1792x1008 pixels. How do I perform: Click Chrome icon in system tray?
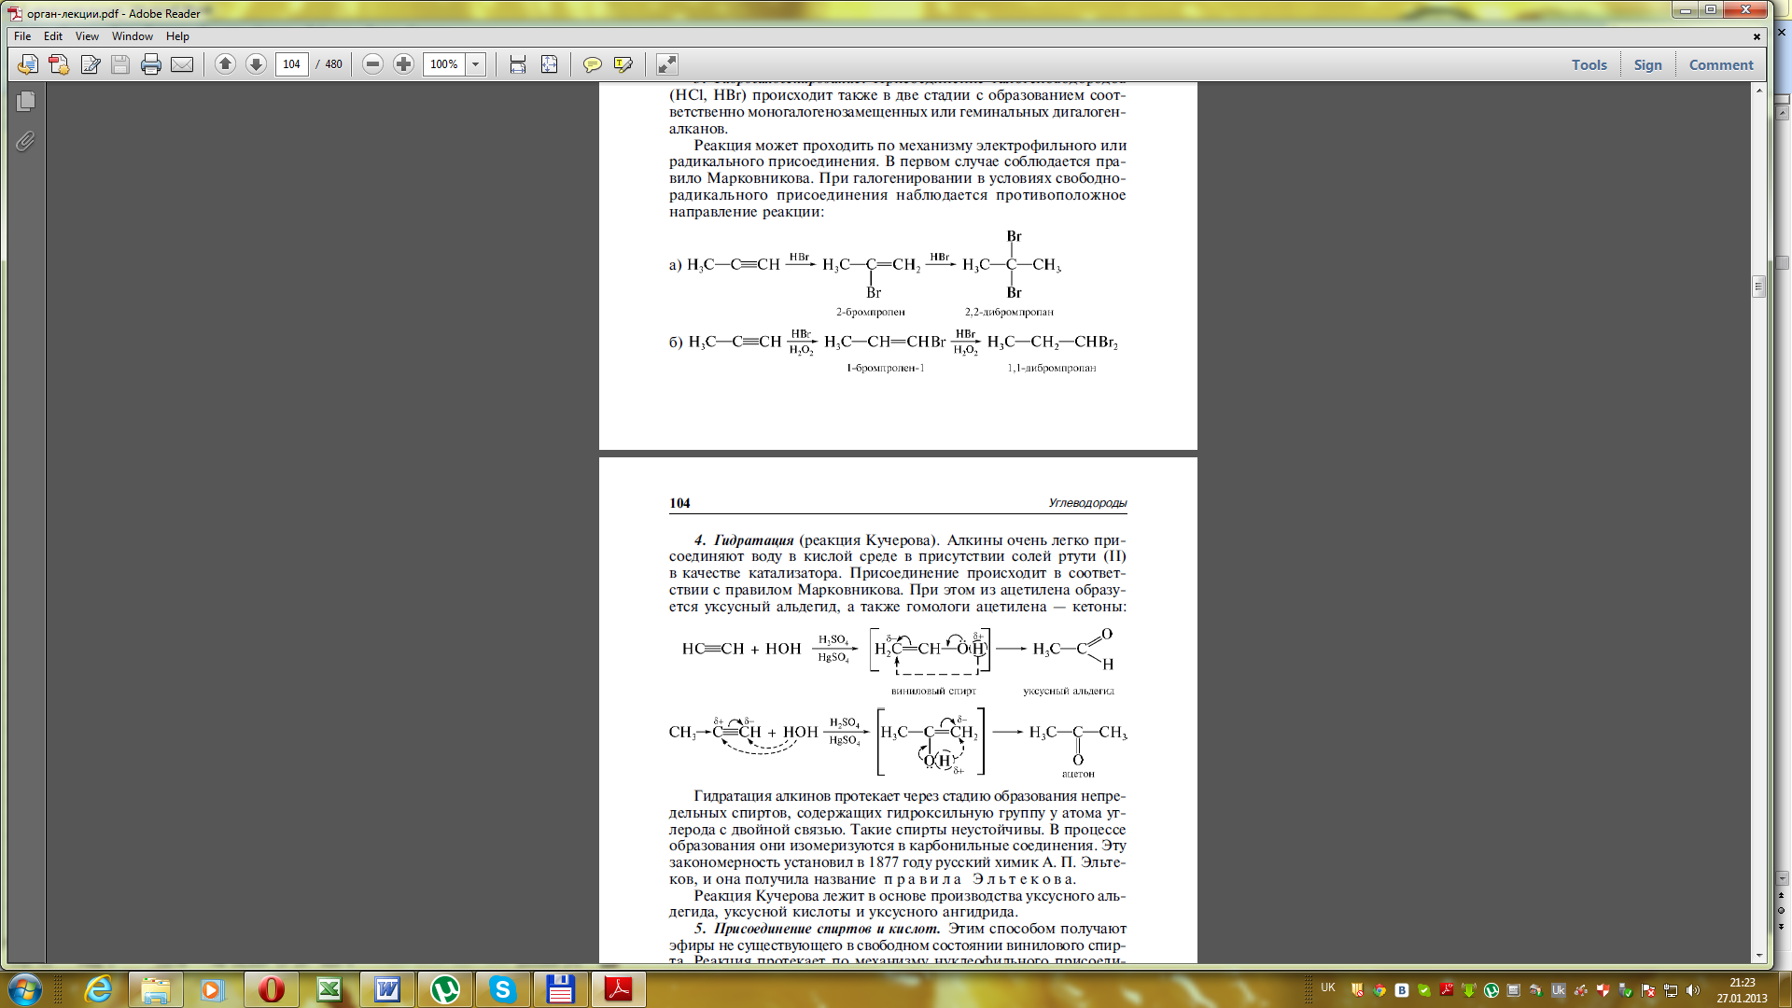1379,990
